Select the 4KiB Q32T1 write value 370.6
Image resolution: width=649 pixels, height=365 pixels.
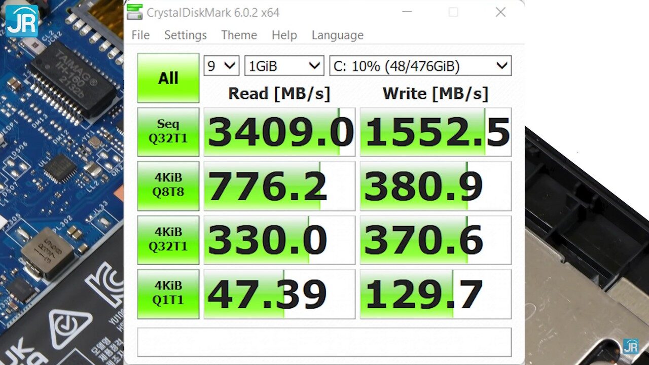tap(436, 240)
